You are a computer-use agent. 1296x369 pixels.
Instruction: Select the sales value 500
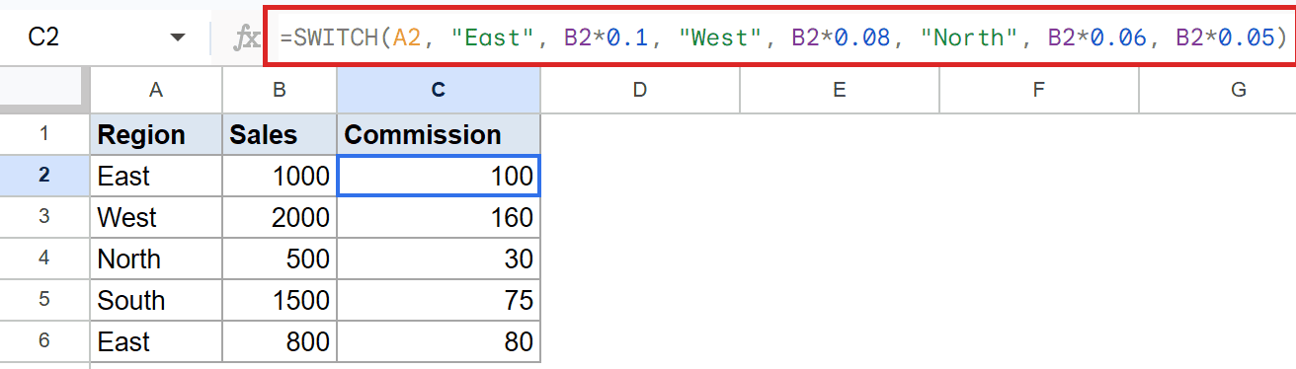pyautogui.click(x=280, y=258)
